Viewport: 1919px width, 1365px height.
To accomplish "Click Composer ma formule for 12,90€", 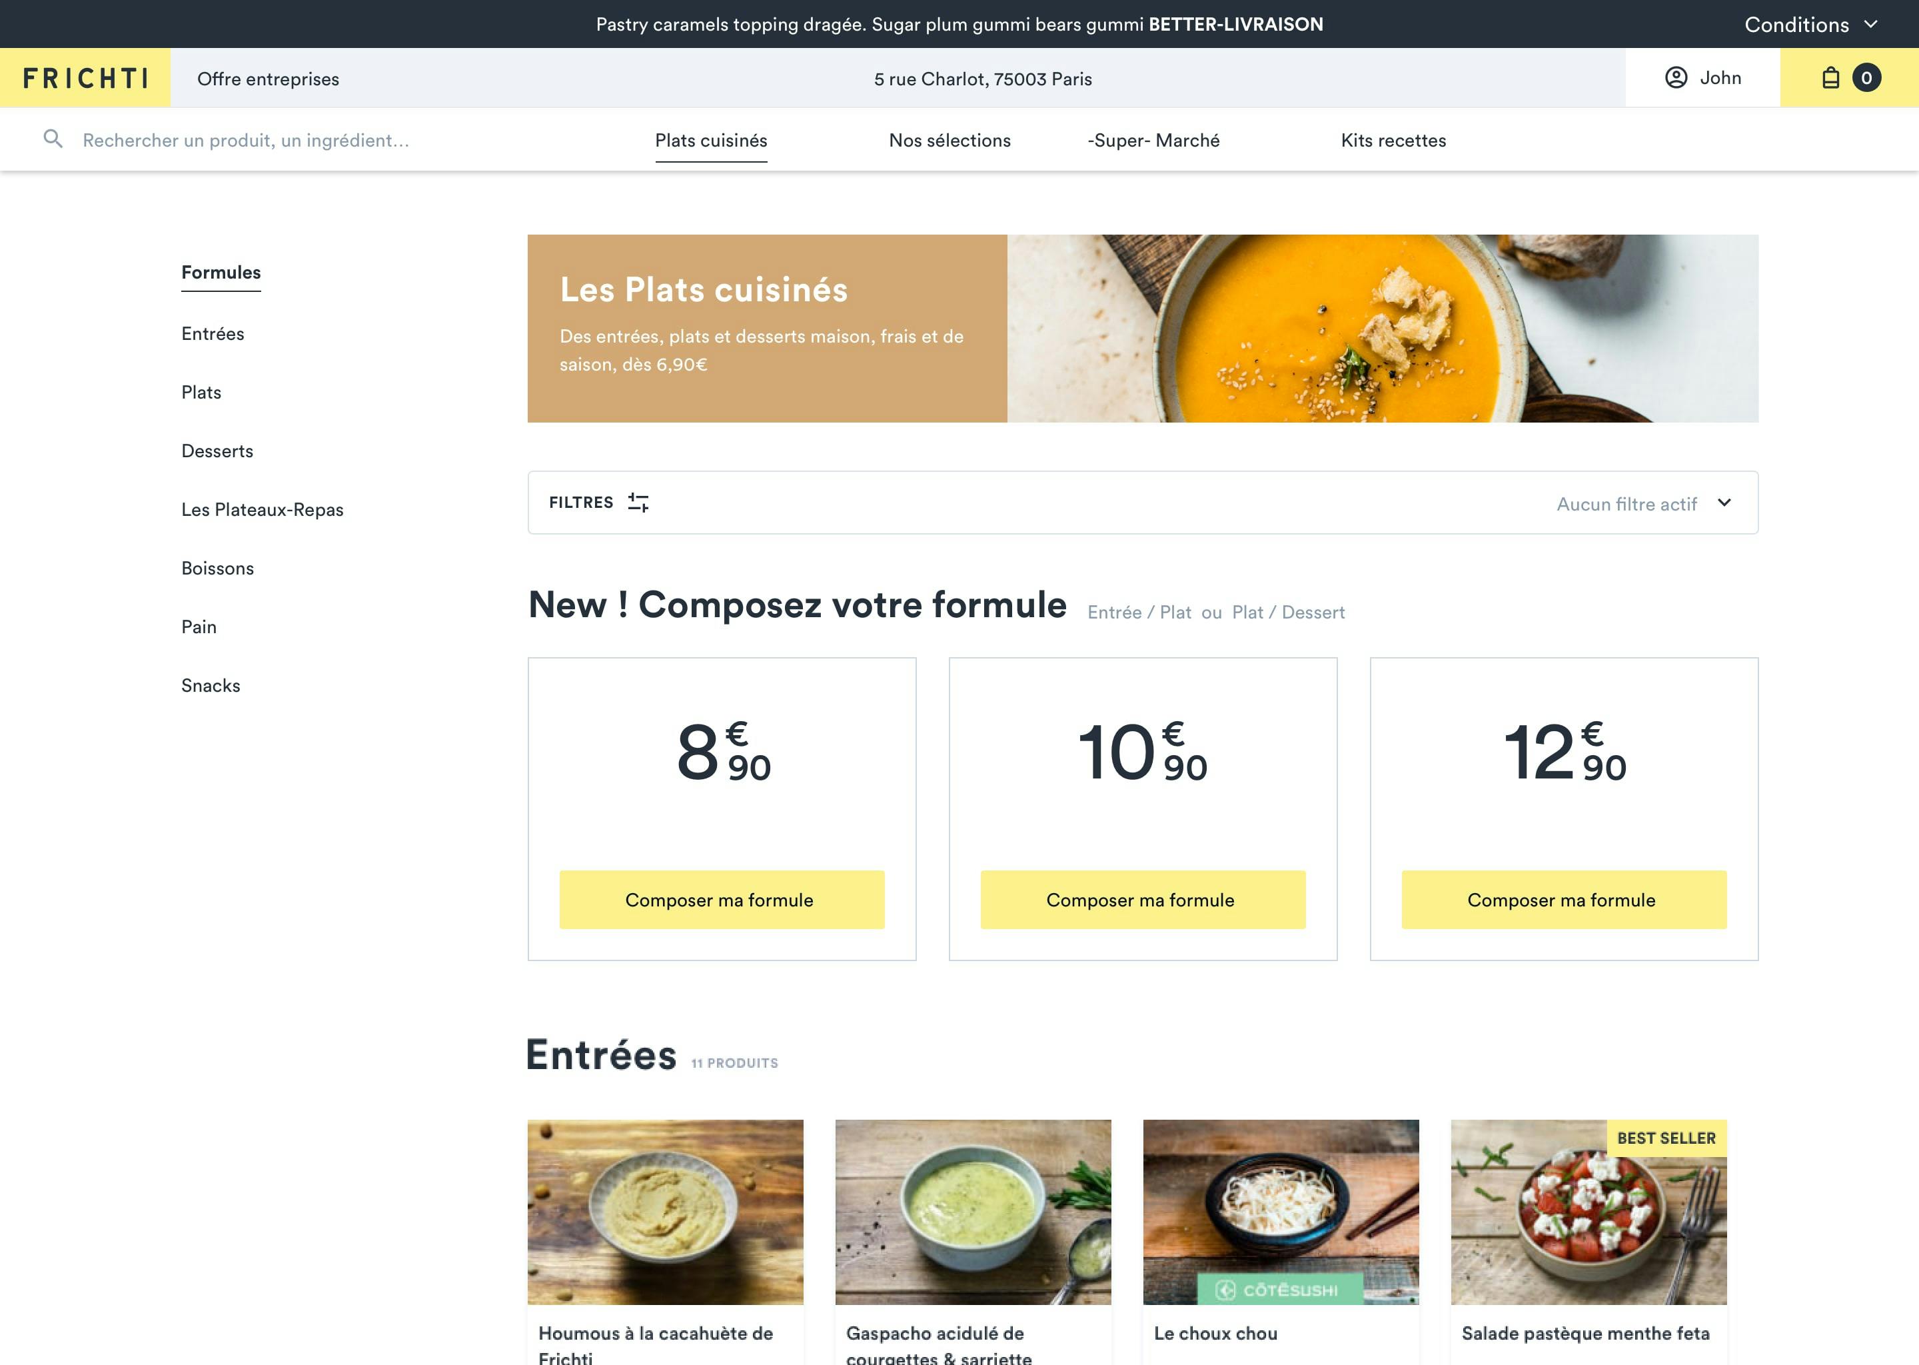I will [x=1561, y=898].
